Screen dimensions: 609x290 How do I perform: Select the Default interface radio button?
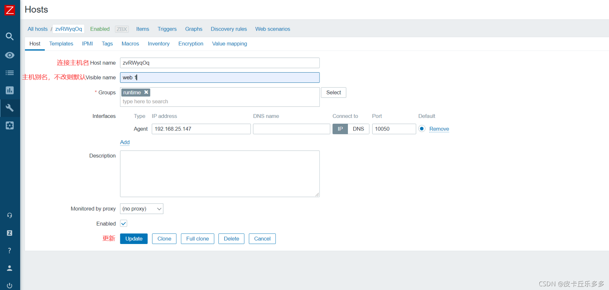(422, 129)
